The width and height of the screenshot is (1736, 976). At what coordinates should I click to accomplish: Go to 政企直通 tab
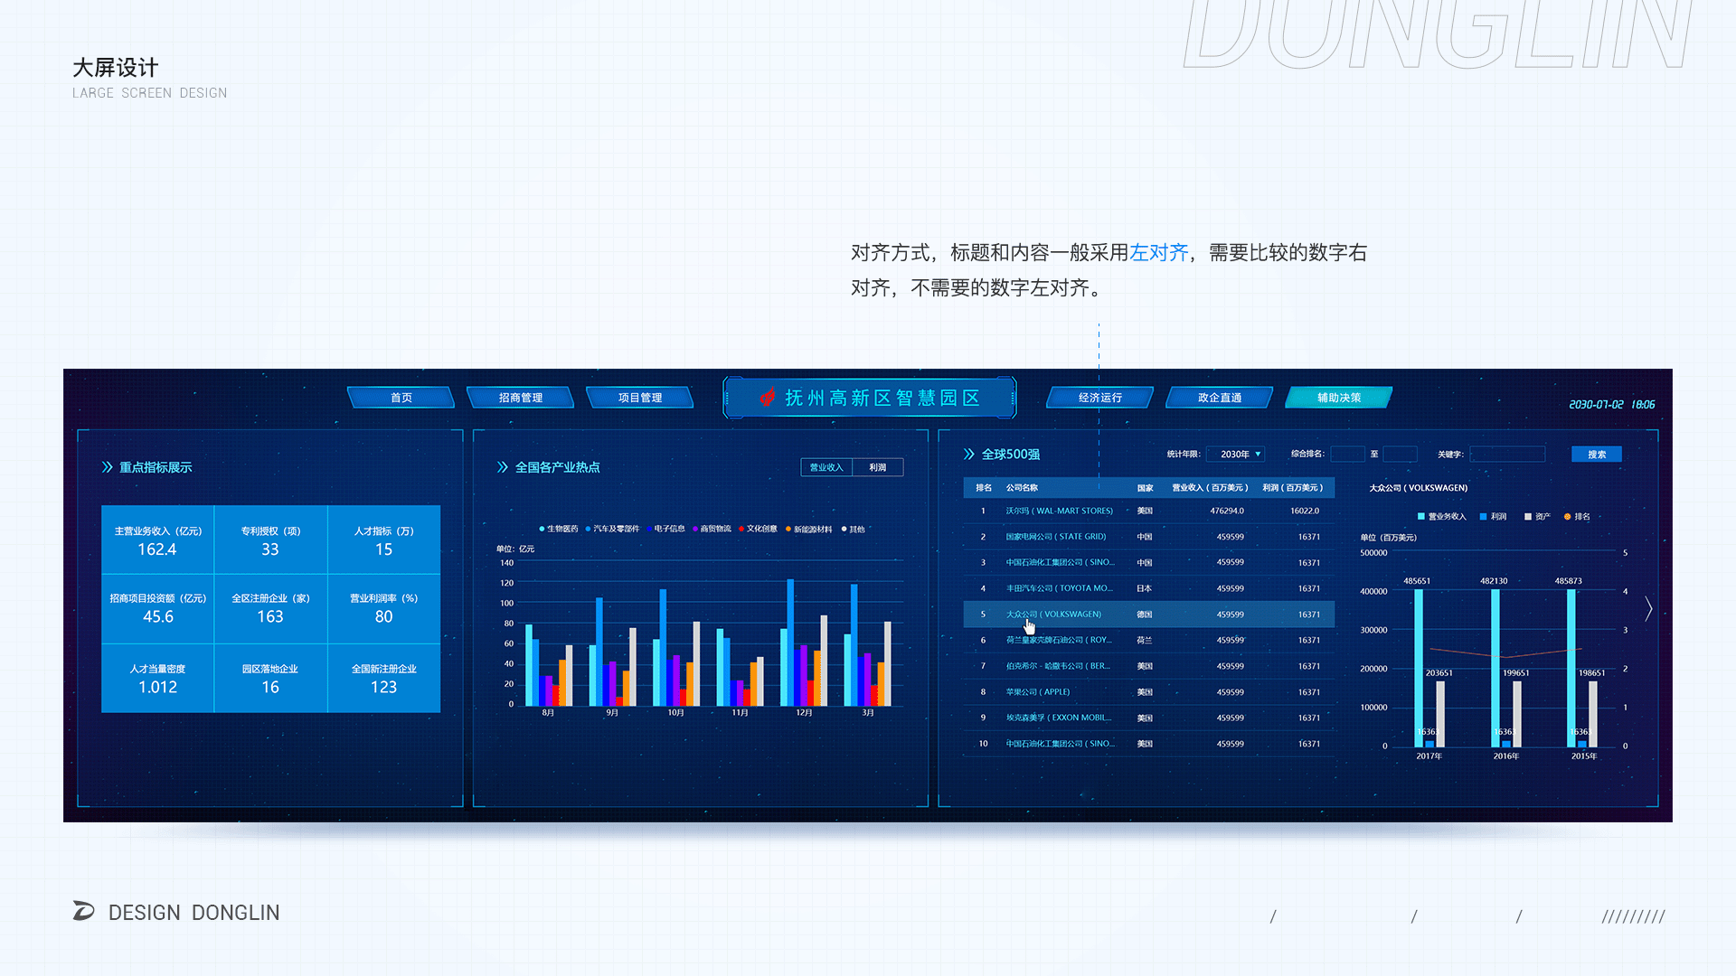(1220, 398)
